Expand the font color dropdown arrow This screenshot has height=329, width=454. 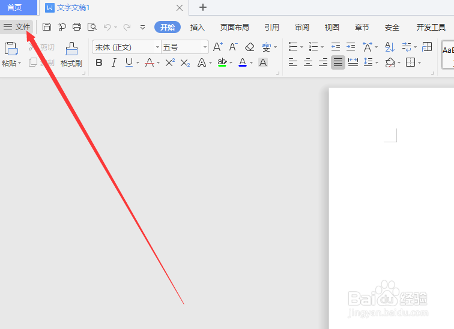click(251, 63)
